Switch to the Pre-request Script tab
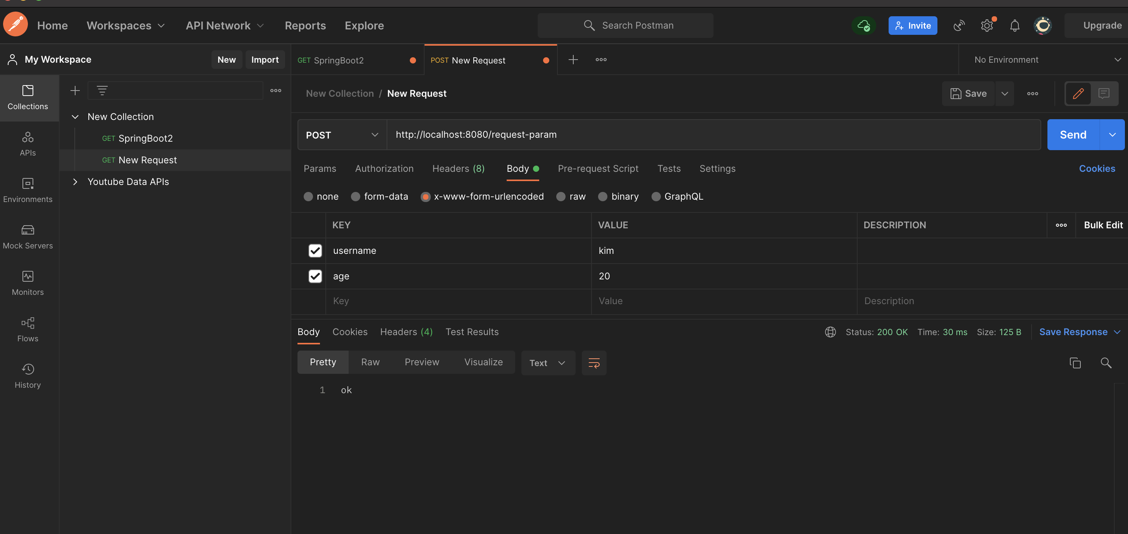 click(598, 168)
